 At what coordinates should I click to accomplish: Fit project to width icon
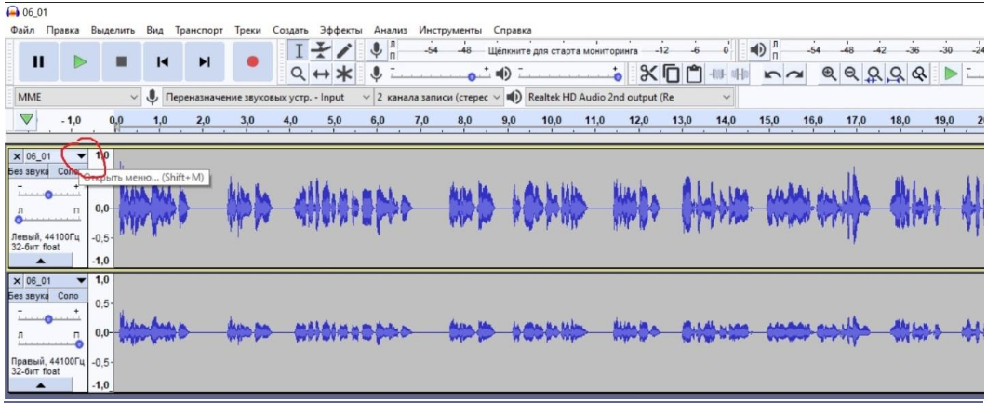pyautogui.click(x=897, y=74)
